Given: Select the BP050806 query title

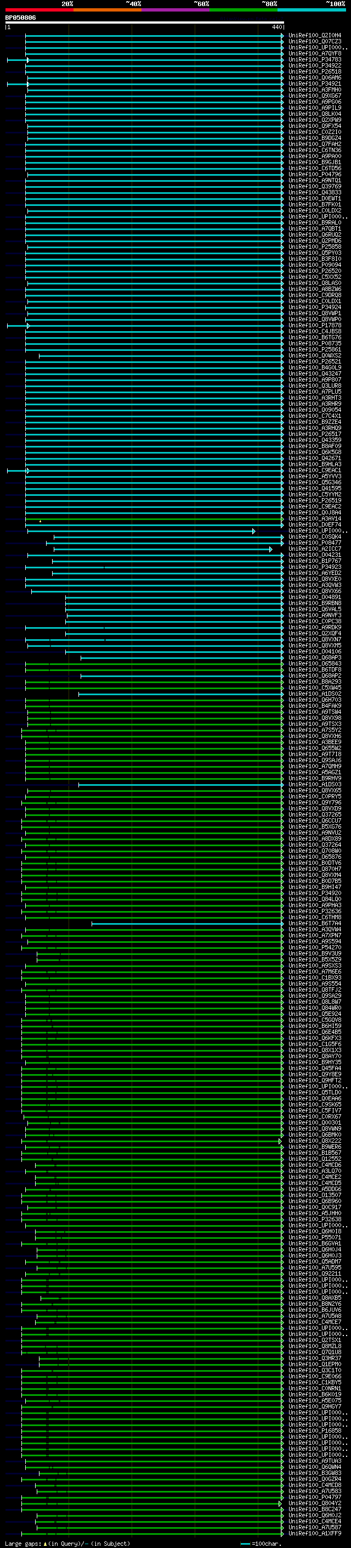Looking at the screenshot, I should 20,18.
